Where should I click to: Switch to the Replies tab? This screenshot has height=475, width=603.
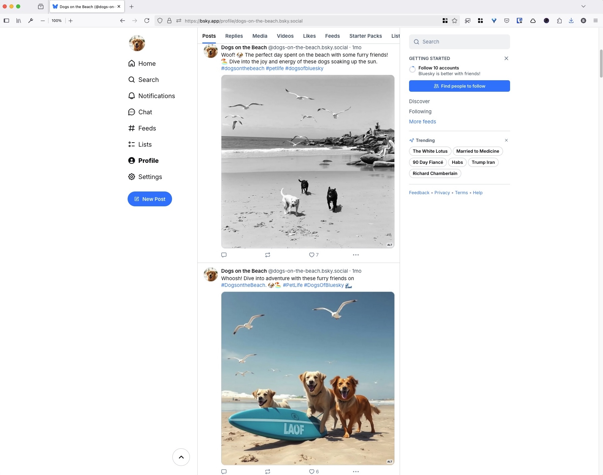(234, 36)
